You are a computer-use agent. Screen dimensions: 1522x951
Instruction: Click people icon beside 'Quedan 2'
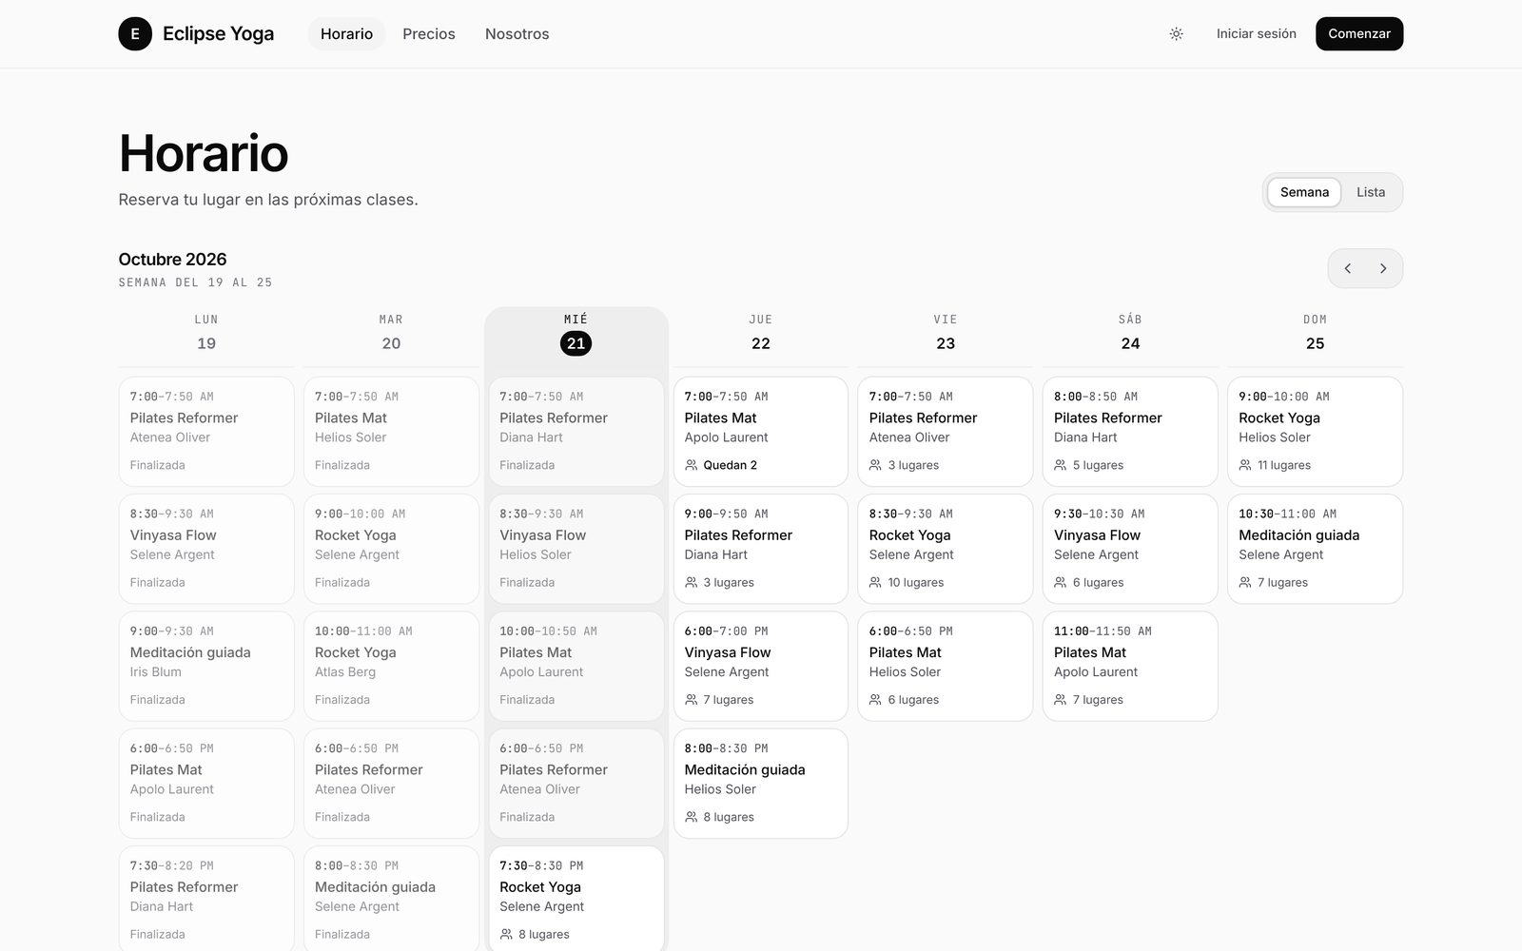[x=692, y=465]
